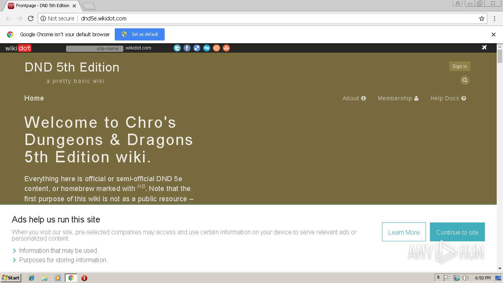This screenshot has width=503, height=283.
Task: Click the Not secure site info icon
Action: (x=43, y=18)
